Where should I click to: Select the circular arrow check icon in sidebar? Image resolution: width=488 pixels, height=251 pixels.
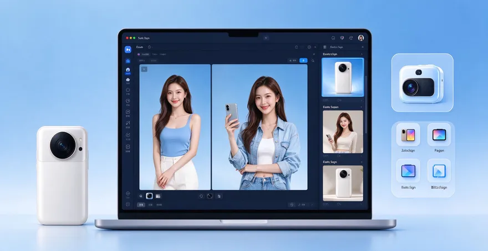pos(128,135)
